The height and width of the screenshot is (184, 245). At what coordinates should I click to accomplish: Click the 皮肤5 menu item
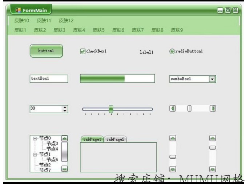99,30
